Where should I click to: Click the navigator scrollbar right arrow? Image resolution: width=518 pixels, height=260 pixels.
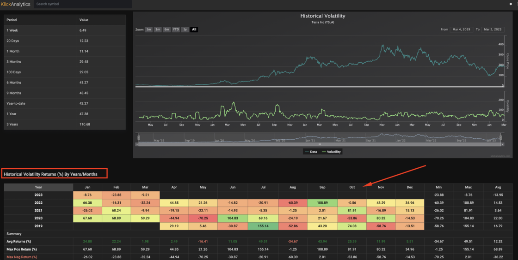[x=502, y=144]
